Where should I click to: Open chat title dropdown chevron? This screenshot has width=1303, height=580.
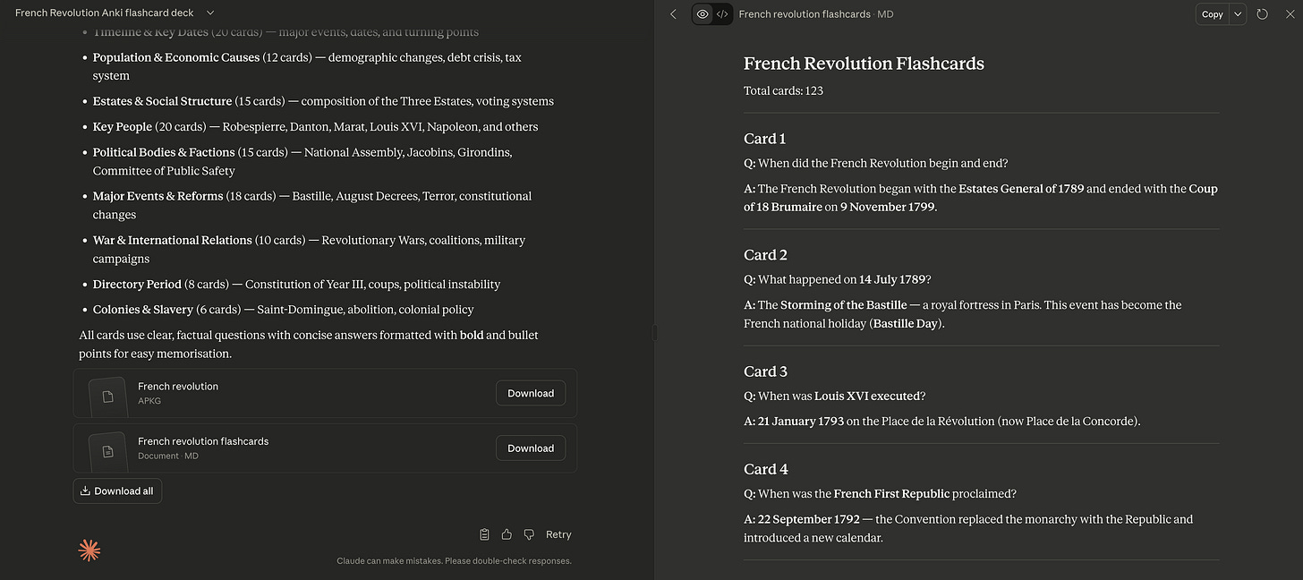pyautogui.click(x=210, y=13)
